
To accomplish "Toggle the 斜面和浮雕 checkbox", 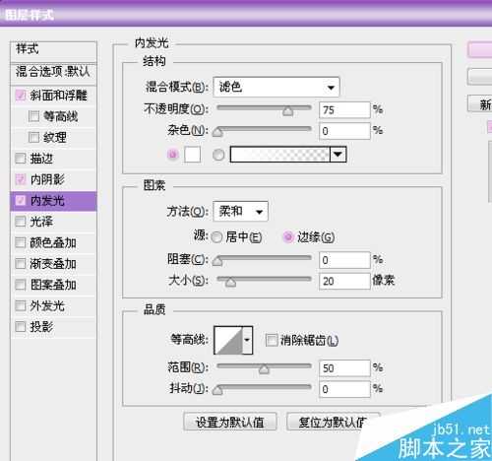I will [x=21, y=96].
